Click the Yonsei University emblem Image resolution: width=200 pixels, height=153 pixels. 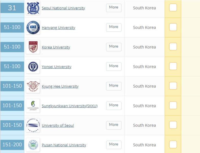tap(33, 67)
